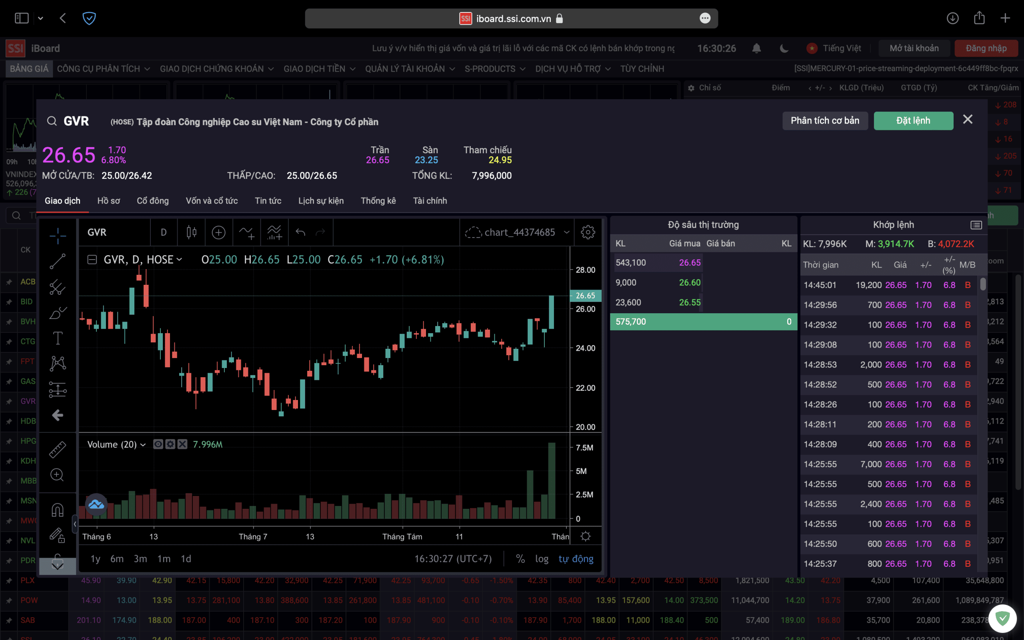Image resolution: width=1024 pixels, height=640 pixels.
Task: Select the 6m time range
Action: point(117,559)
